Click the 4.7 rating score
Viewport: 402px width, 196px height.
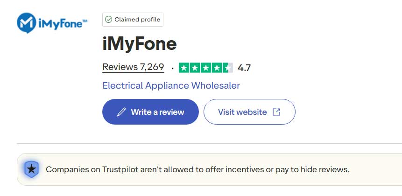coord(244,68)
